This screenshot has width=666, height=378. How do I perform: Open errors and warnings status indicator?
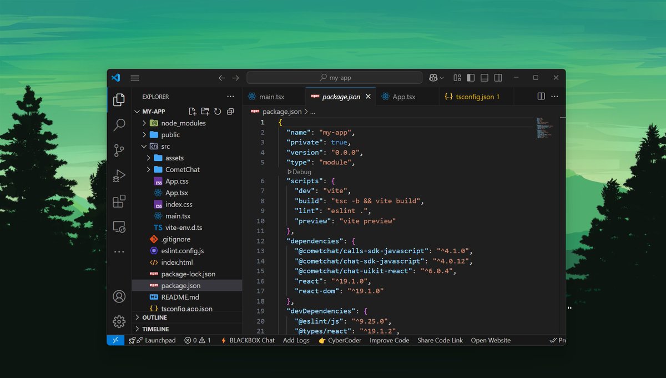pyautogui.click(x=198, y=340)
